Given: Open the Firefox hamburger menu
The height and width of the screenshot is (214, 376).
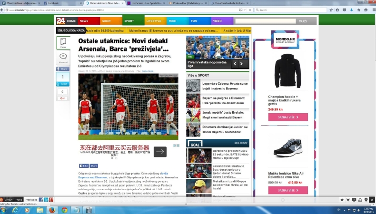Looking at the screenshot, I should pyautogui.click(x=374, y=10).
